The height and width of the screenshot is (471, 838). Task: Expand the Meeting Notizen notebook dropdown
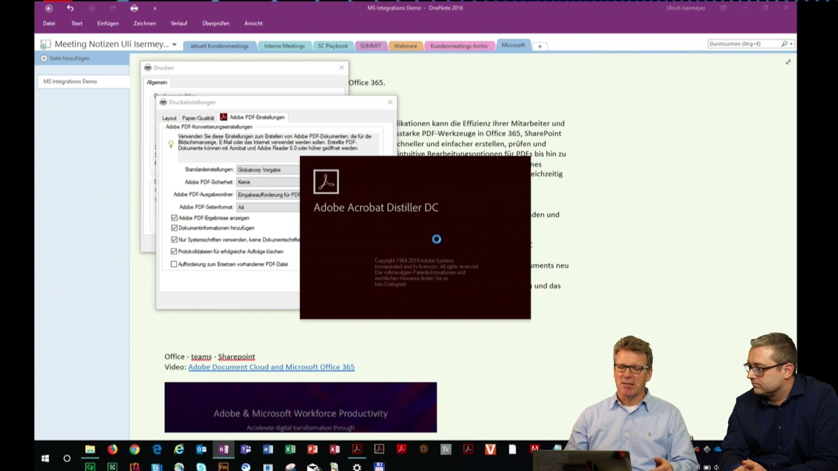tap(174, 44)
